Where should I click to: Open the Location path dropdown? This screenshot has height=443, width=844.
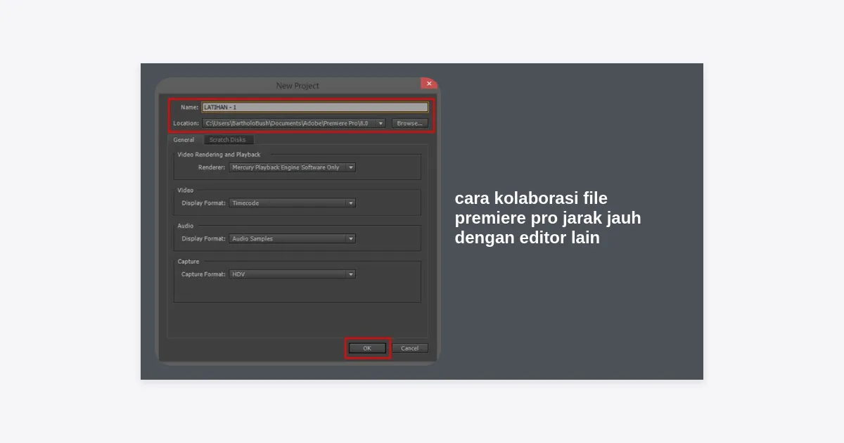point(381,123)
